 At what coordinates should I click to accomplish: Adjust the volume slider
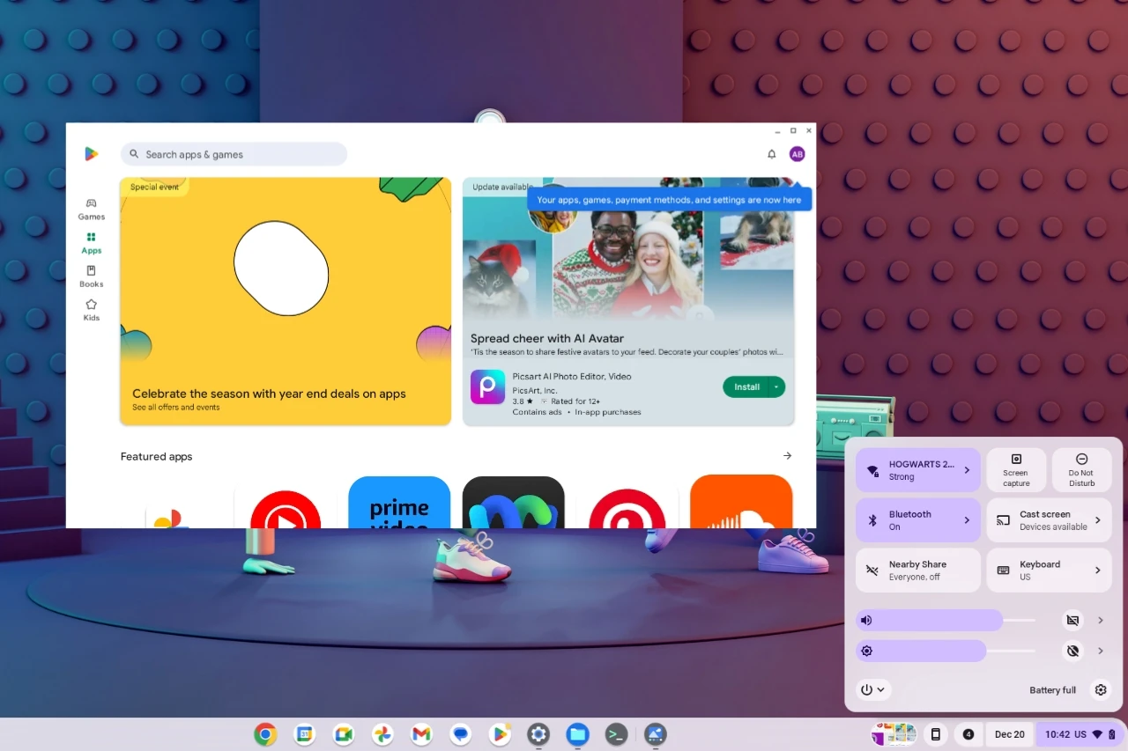[946, 621]
